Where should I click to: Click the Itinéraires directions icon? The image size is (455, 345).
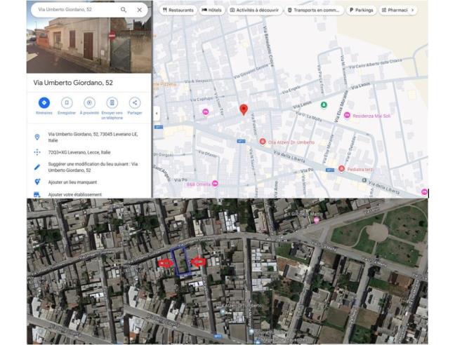coord(44,103)
